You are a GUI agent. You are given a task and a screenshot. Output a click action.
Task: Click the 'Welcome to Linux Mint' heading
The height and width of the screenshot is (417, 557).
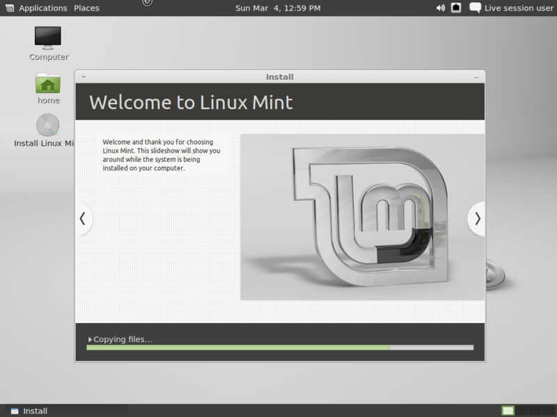point(191,102)
